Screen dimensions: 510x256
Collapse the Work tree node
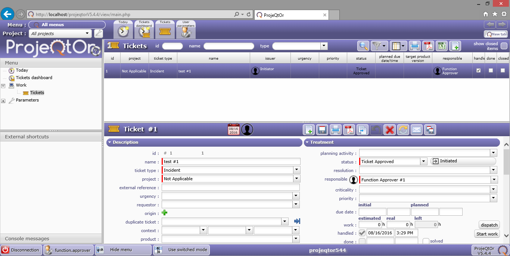coord(3,85)
